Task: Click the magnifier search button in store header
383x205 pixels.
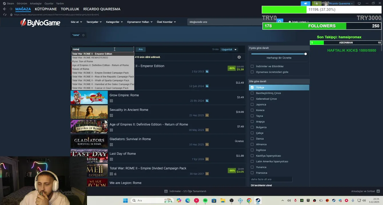Action: click(x=280, y=21)
